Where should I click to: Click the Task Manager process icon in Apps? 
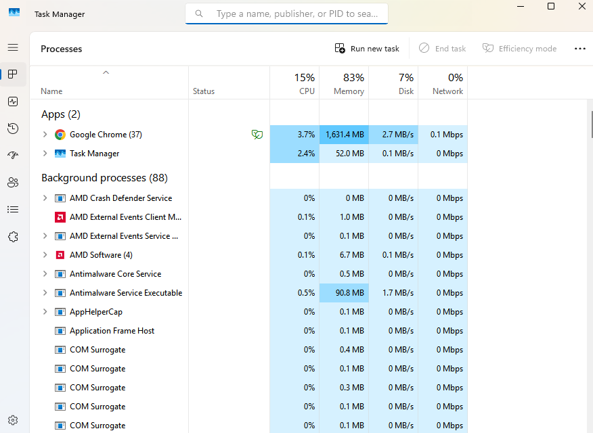pos(60,154)
